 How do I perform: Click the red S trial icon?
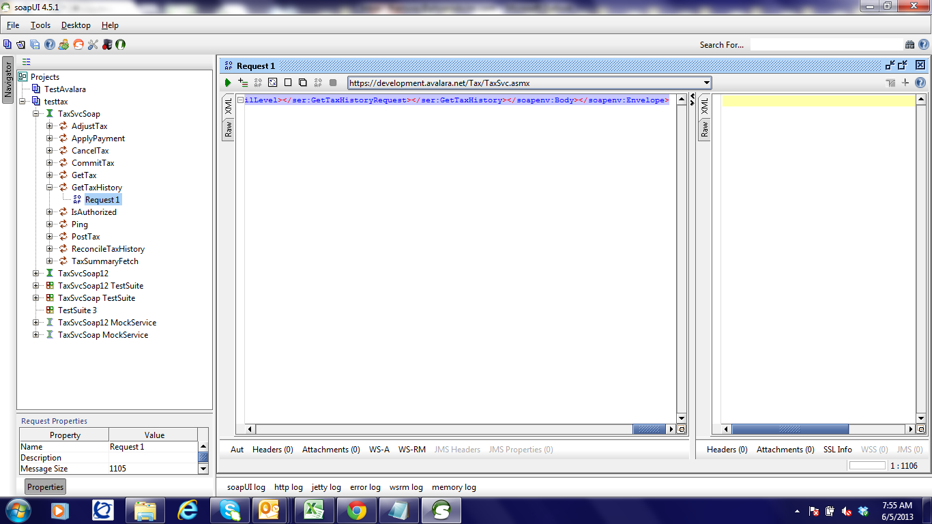tap(78, 44)
